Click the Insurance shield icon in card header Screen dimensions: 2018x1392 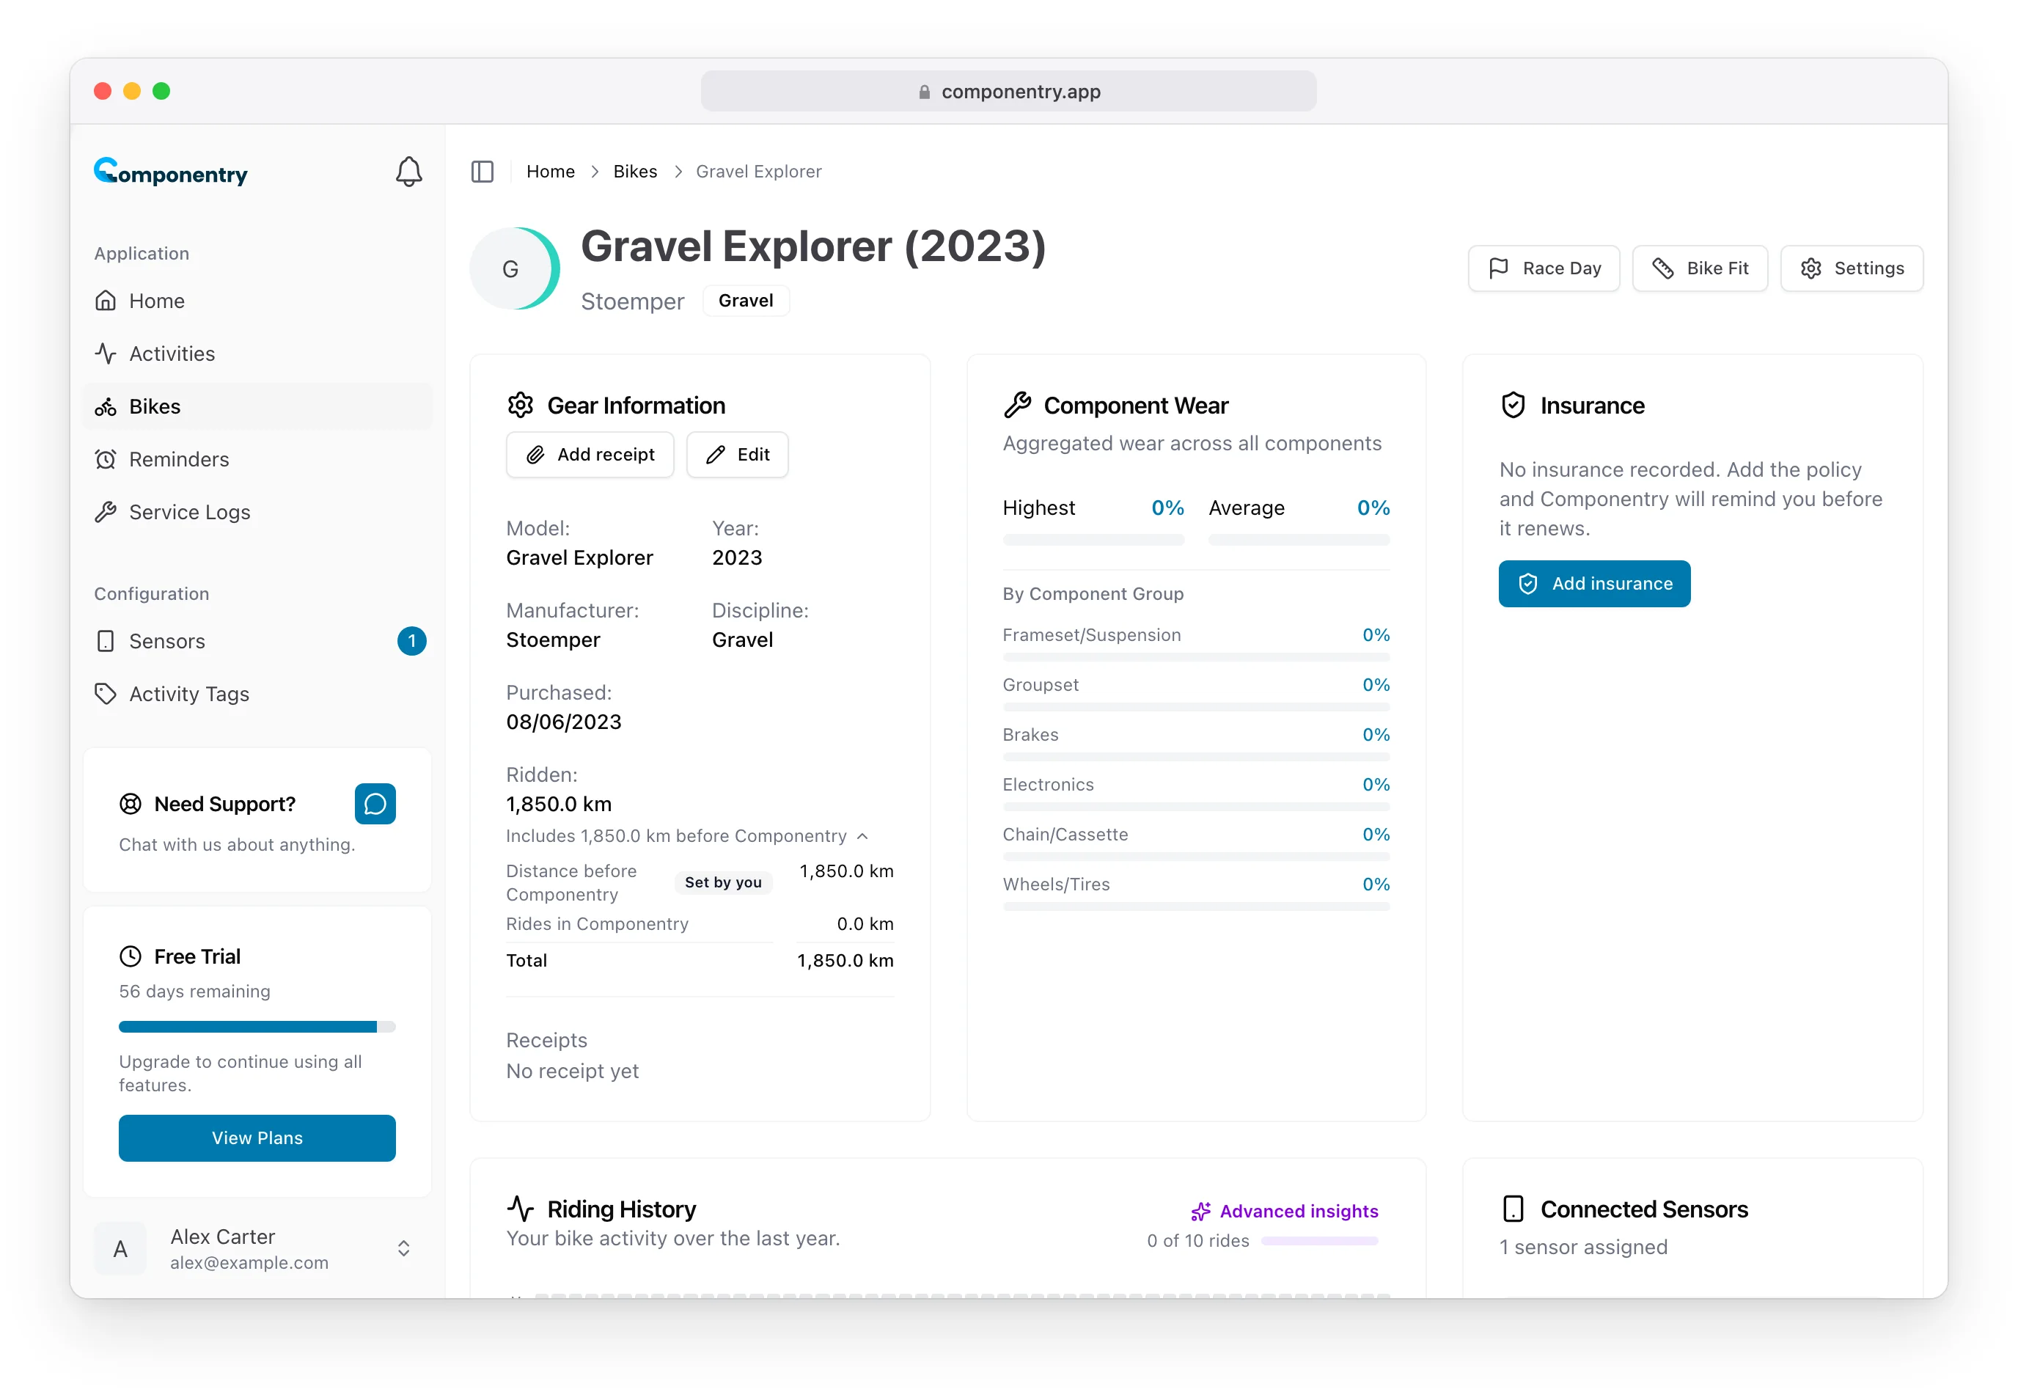(x=1513, y=406)
